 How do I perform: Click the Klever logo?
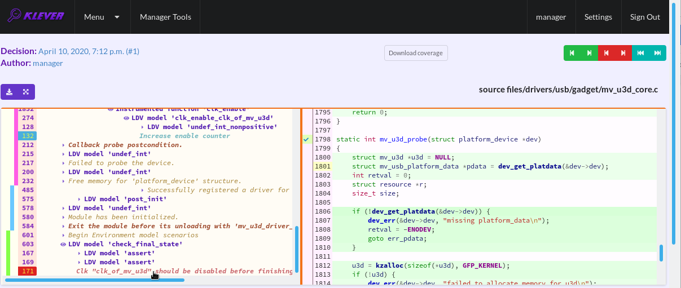point(36,16)
